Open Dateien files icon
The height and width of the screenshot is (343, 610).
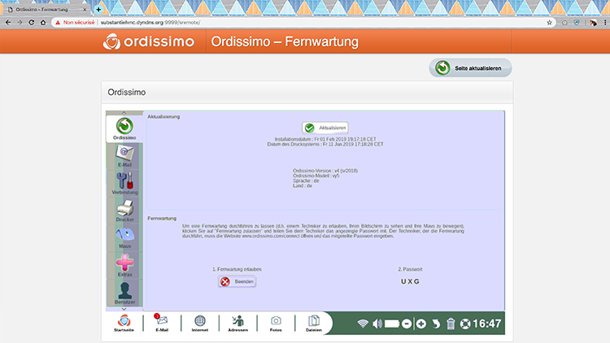point(314,323)
